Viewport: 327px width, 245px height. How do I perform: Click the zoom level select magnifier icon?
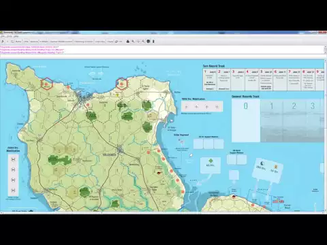(x=138, y=42)
